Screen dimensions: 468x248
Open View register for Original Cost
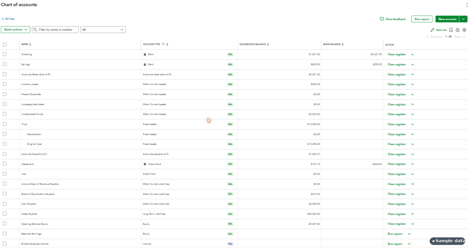(397, 144)
